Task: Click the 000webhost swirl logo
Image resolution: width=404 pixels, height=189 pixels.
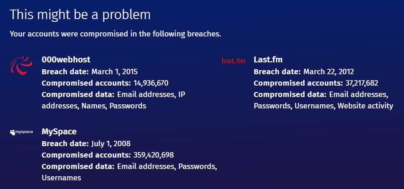Action: tap(21, 66)
